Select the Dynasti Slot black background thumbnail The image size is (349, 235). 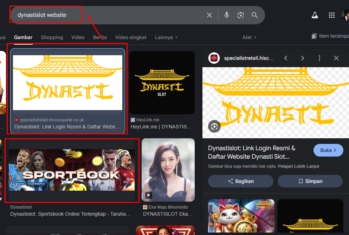(162, 83)
